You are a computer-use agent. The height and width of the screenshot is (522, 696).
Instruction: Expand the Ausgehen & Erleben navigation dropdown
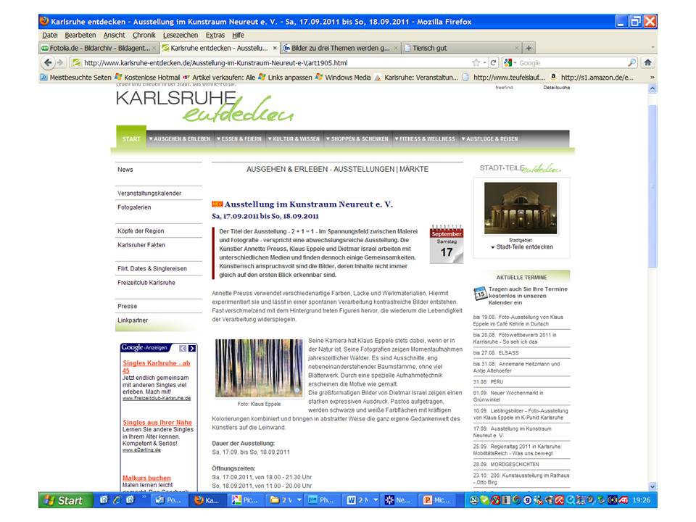click(x=179, y=138)
